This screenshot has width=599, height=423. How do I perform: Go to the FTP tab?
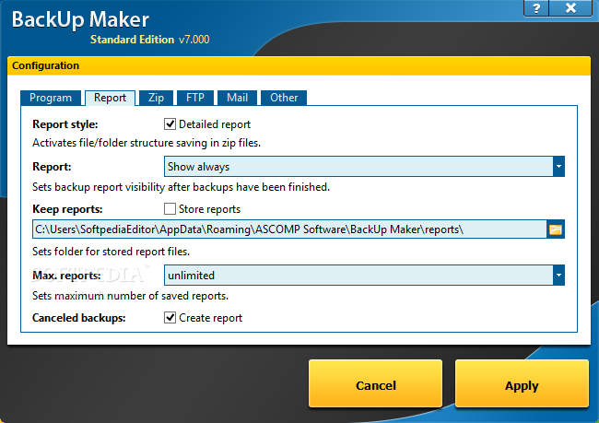(195, 98)
